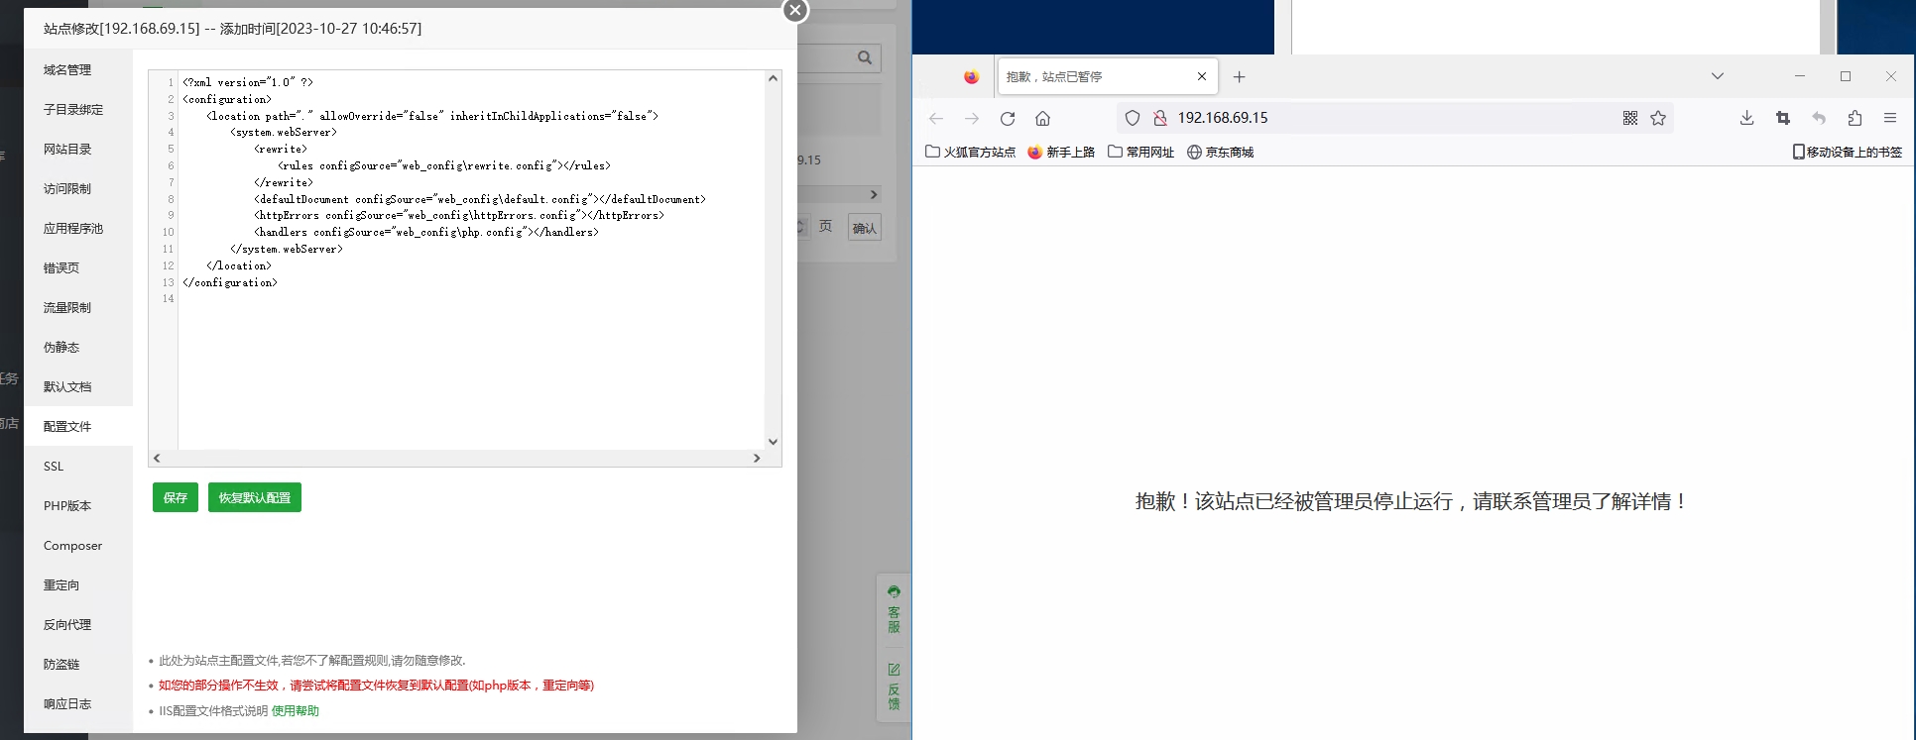This screenshot has height=740, width=1916.
Task: Open 火狐官方站点 bookmarks folder
Action: click(970, 152)
